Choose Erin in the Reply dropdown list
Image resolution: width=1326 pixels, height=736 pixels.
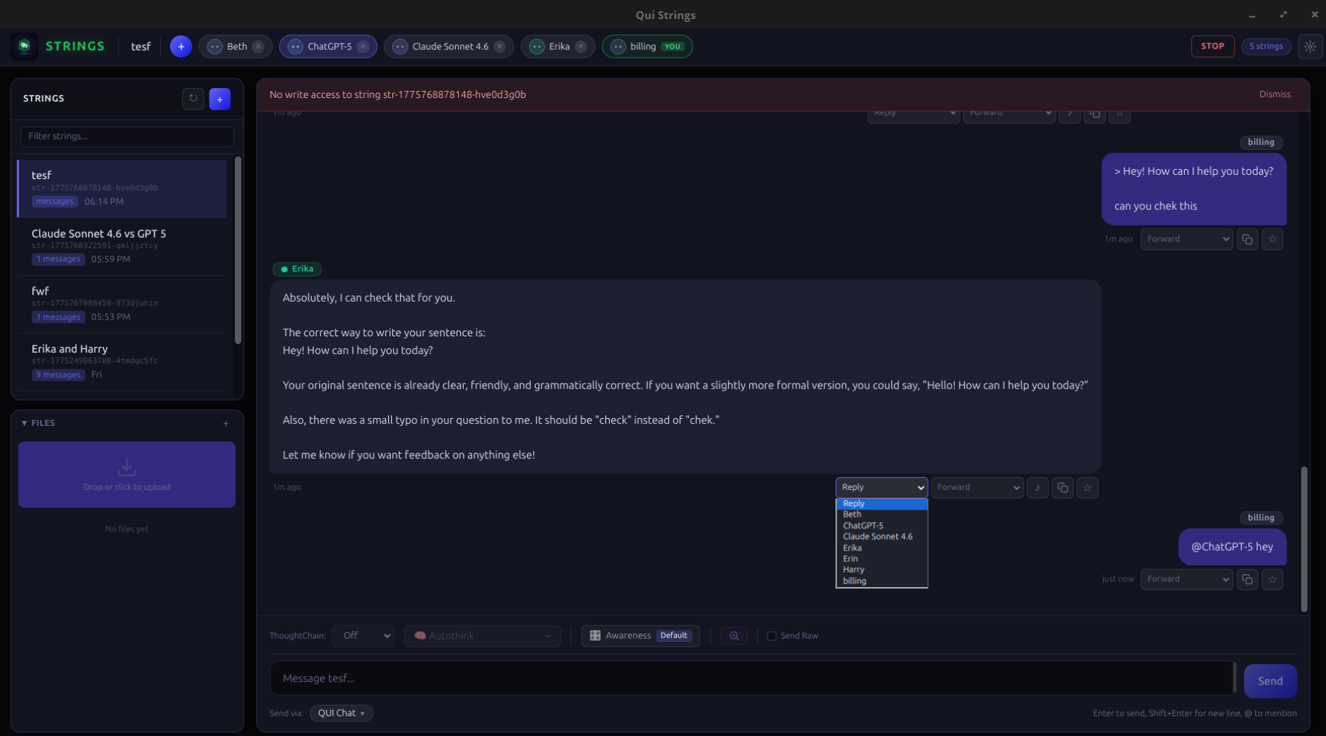(881, 559)
